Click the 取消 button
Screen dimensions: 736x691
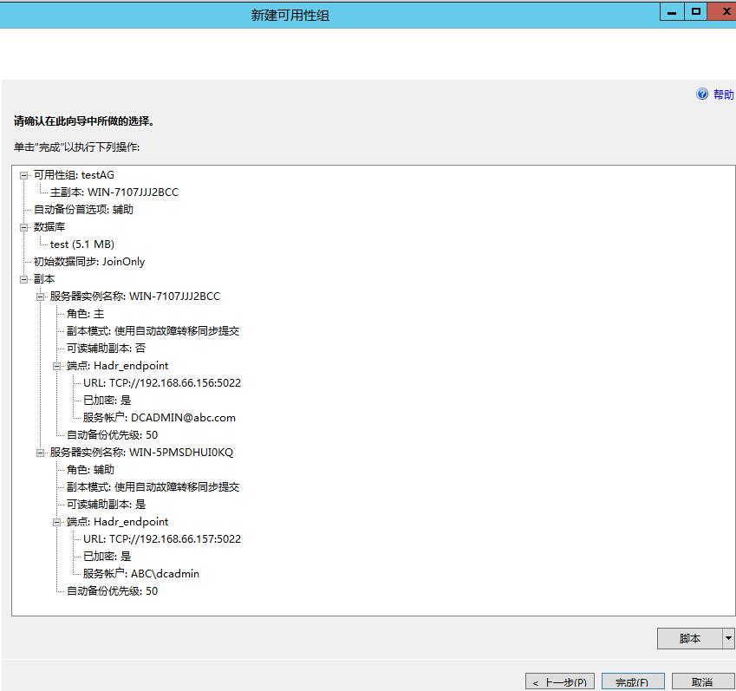click(704, 681)
